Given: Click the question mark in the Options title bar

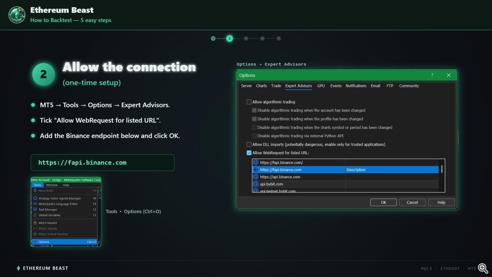Looking at the screenshot, I should (432, 75).
